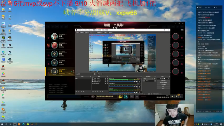Open the Windows Start menu
This screenshot has width=224, height=126.
point(2,124)
